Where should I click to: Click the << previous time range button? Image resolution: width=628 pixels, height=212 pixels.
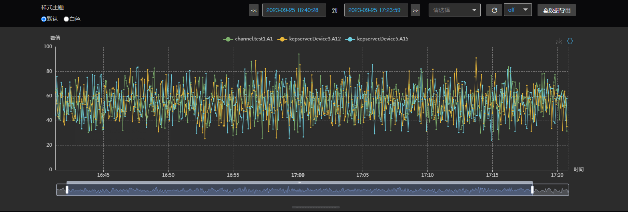tap(254, 10)
